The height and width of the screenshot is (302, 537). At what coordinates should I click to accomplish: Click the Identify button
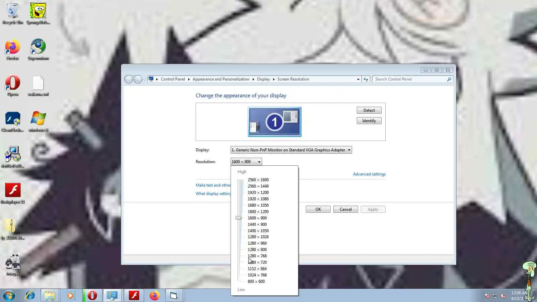coord(369,121)
